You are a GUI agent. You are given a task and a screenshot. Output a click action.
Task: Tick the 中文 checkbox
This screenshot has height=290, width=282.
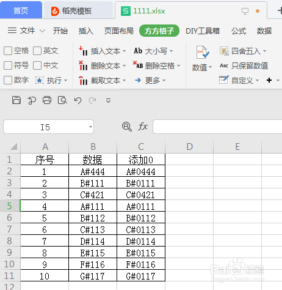37,65
